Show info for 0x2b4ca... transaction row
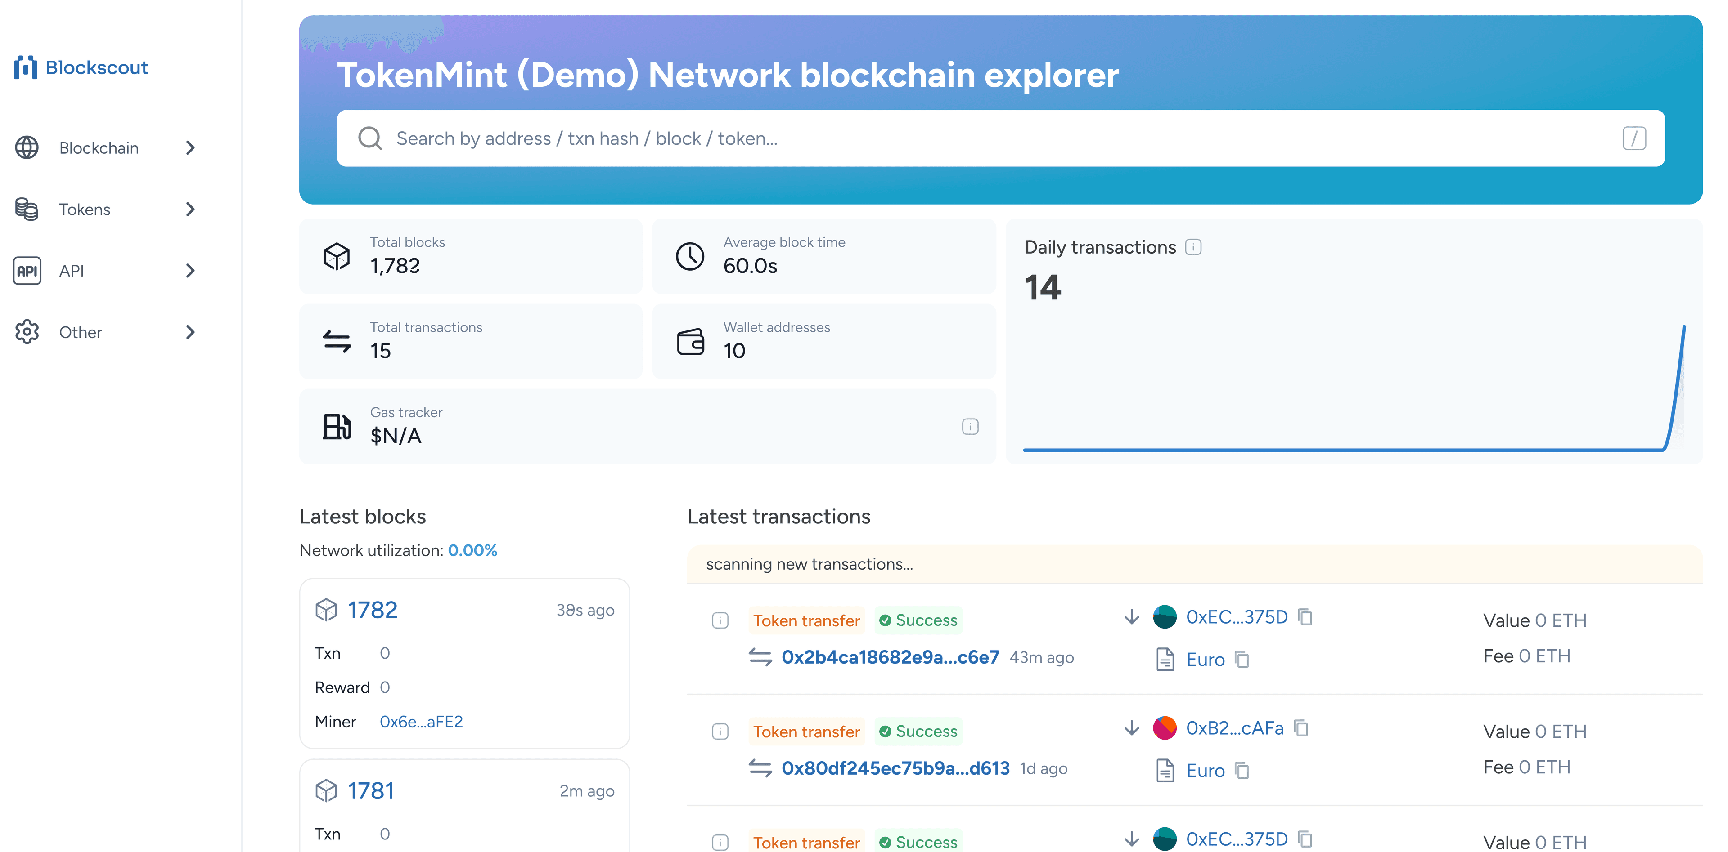This screenshot has width=1728, height=852. tap(720, 620)
